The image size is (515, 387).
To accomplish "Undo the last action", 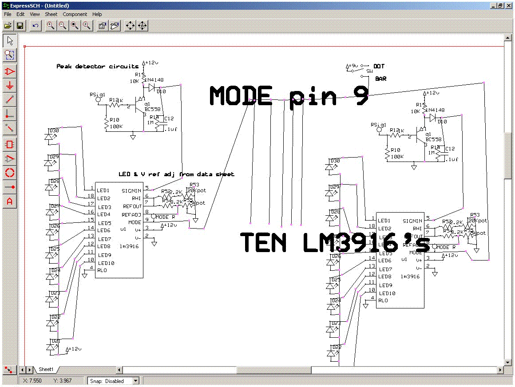I will [36, 26].
